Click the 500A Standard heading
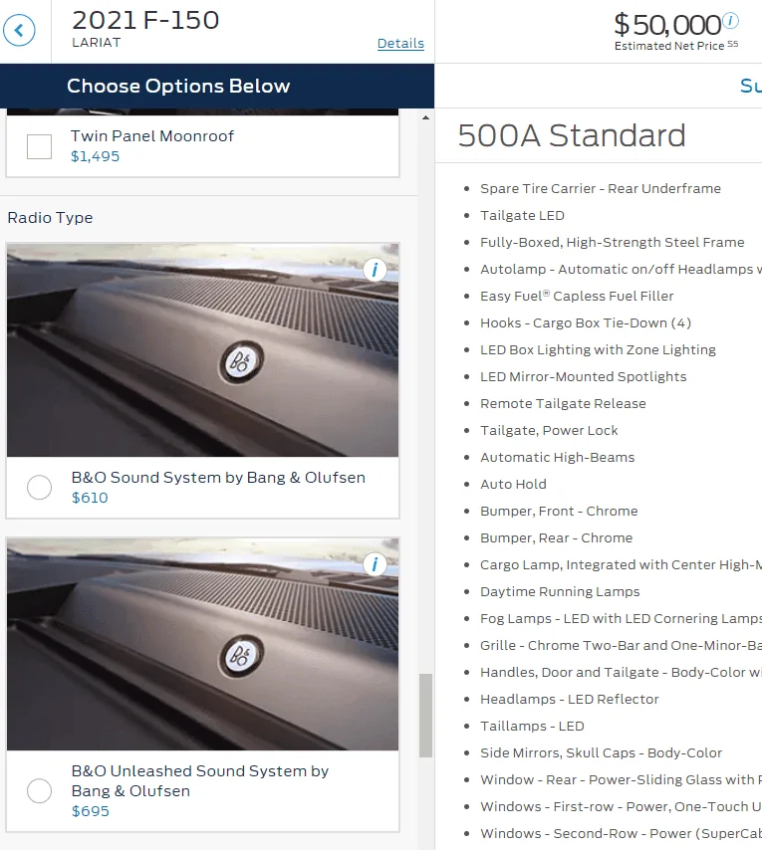Image resolution: width=762 pixels, height=850 pixels. [x=572, y=135]
